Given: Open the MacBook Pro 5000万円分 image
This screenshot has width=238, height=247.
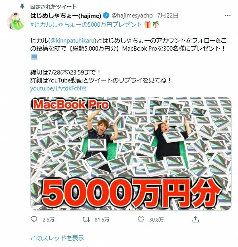Looking at the screenshot, I should tap(131, 154).
